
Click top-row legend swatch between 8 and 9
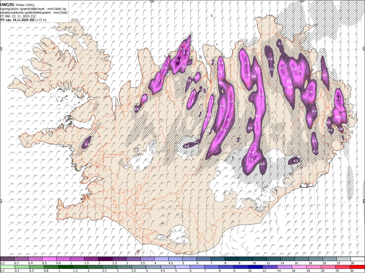pos(231,259)
